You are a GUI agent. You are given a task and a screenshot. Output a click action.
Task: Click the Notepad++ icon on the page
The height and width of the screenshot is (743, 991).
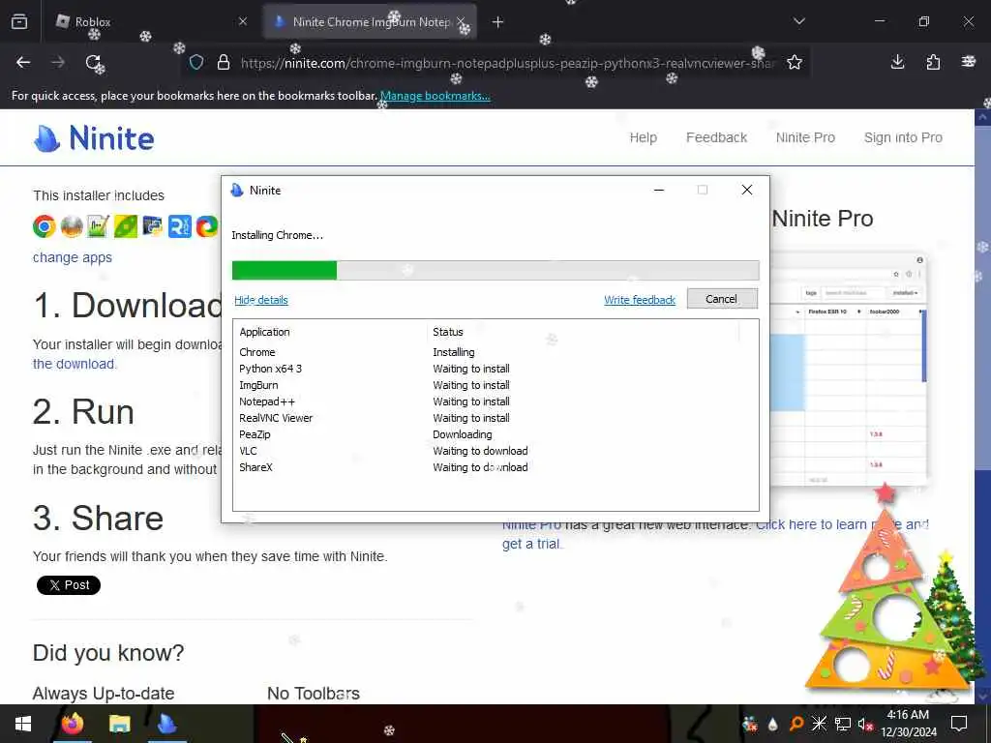point(98,226)
